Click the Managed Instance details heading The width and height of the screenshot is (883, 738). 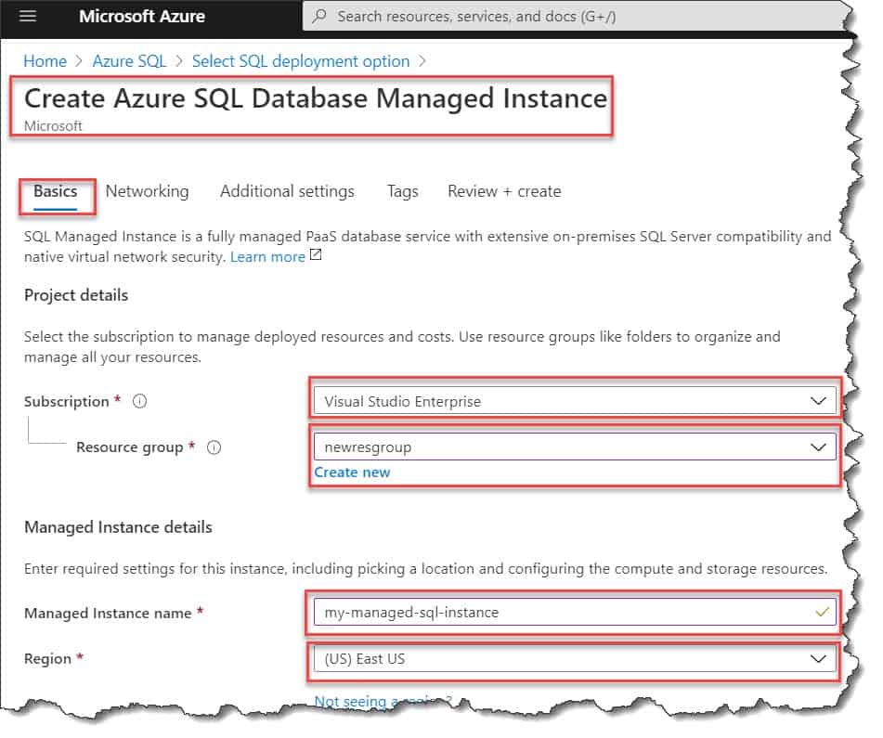click(x=118, y=528)
